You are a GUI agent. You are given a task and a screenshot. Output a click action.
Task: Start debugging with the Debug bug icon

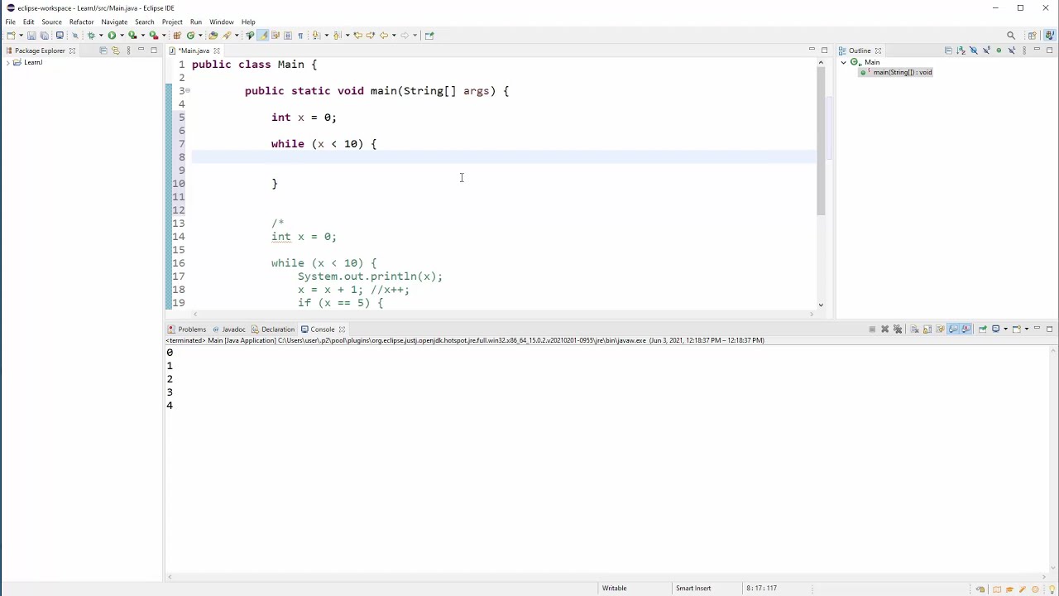coord(91,35)
